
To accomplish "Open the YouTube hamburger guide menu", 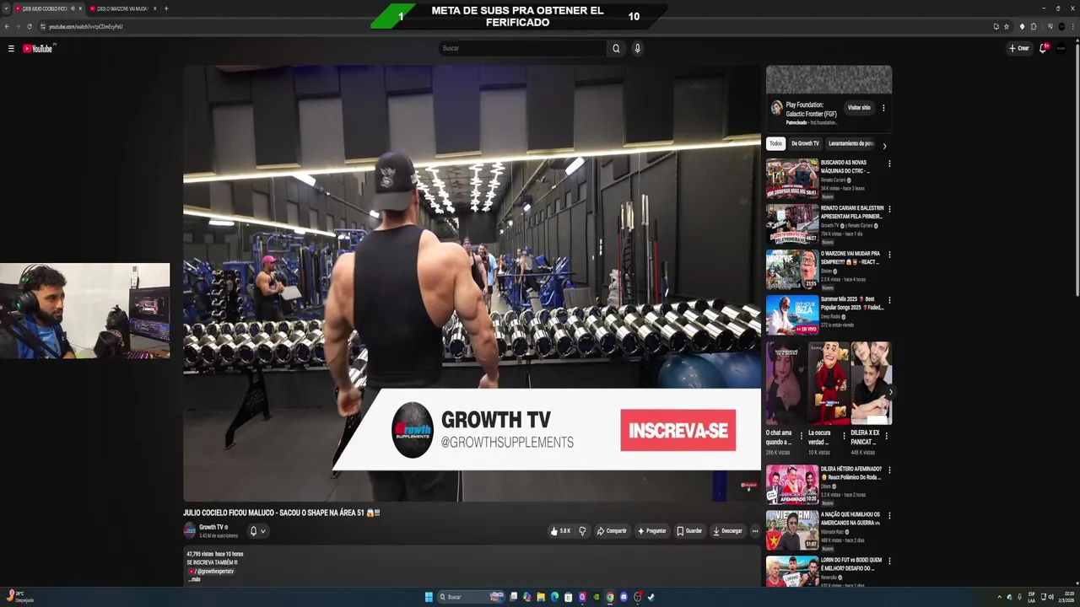I will (11, 48).
